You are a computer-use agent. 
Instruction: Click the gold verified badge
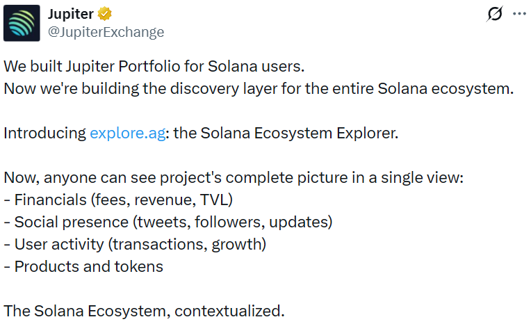(106, 15)
